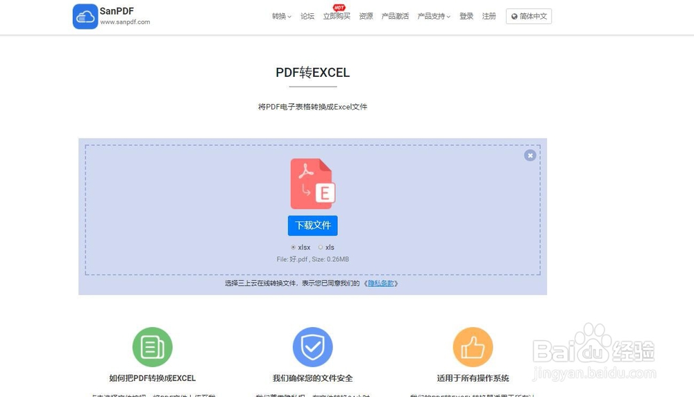The width and height of the screenshot is (694, 397).
Task: Click the 下载文件 download button
Action: [x=312, y=225]
